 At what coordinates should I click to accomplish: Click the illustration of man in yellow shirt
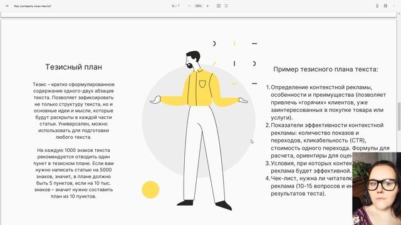tap(199, 130)
